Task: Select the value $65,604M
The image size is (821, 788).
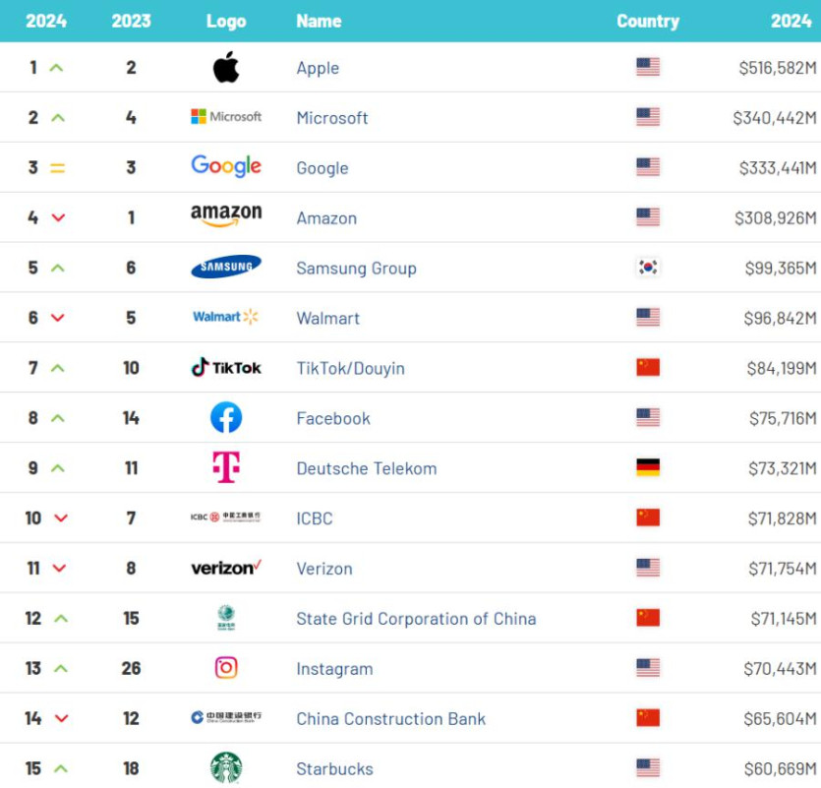Action: pos(780,719)
